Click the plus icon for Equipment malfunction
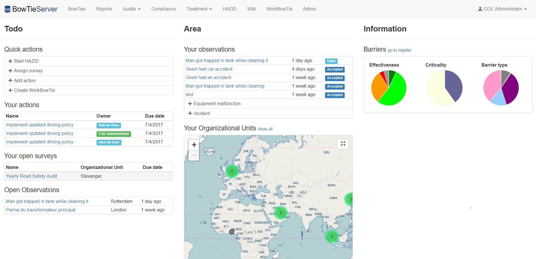 point(190,104)
